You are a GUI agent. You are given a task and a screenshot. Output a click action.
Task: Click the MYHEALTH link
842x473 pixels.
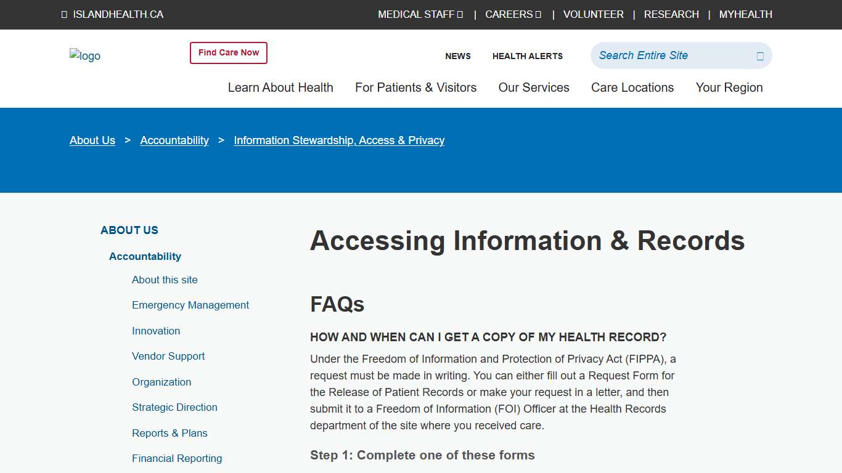click(x=745, y=14)
